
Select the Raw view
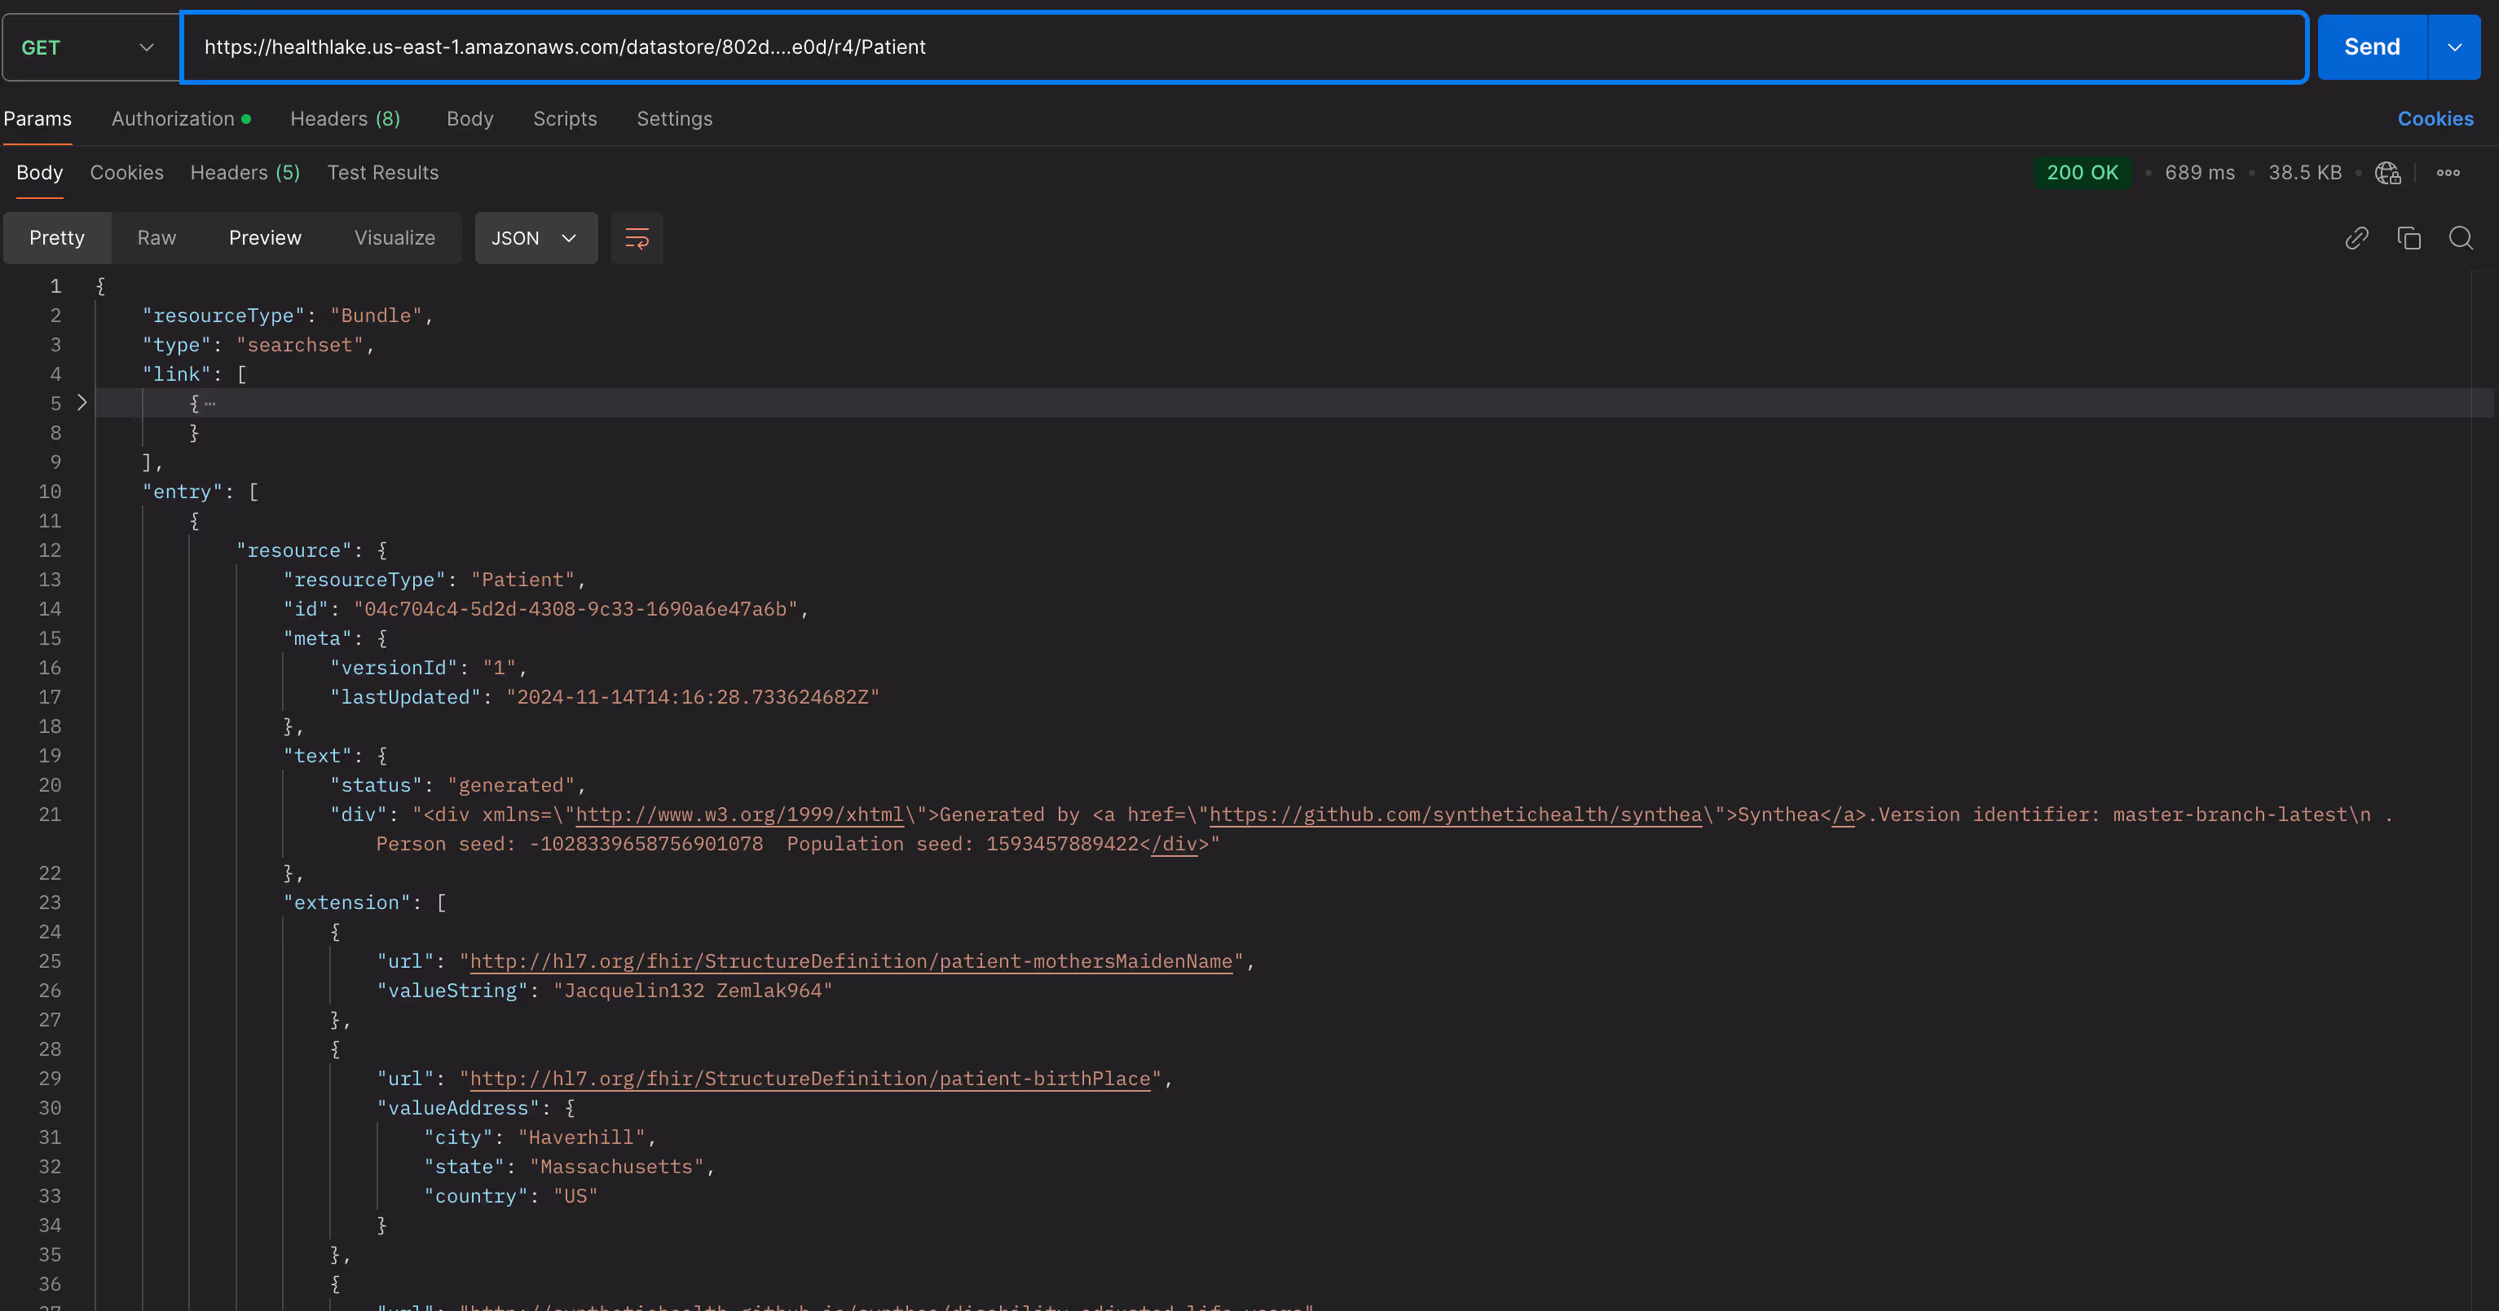156,238
